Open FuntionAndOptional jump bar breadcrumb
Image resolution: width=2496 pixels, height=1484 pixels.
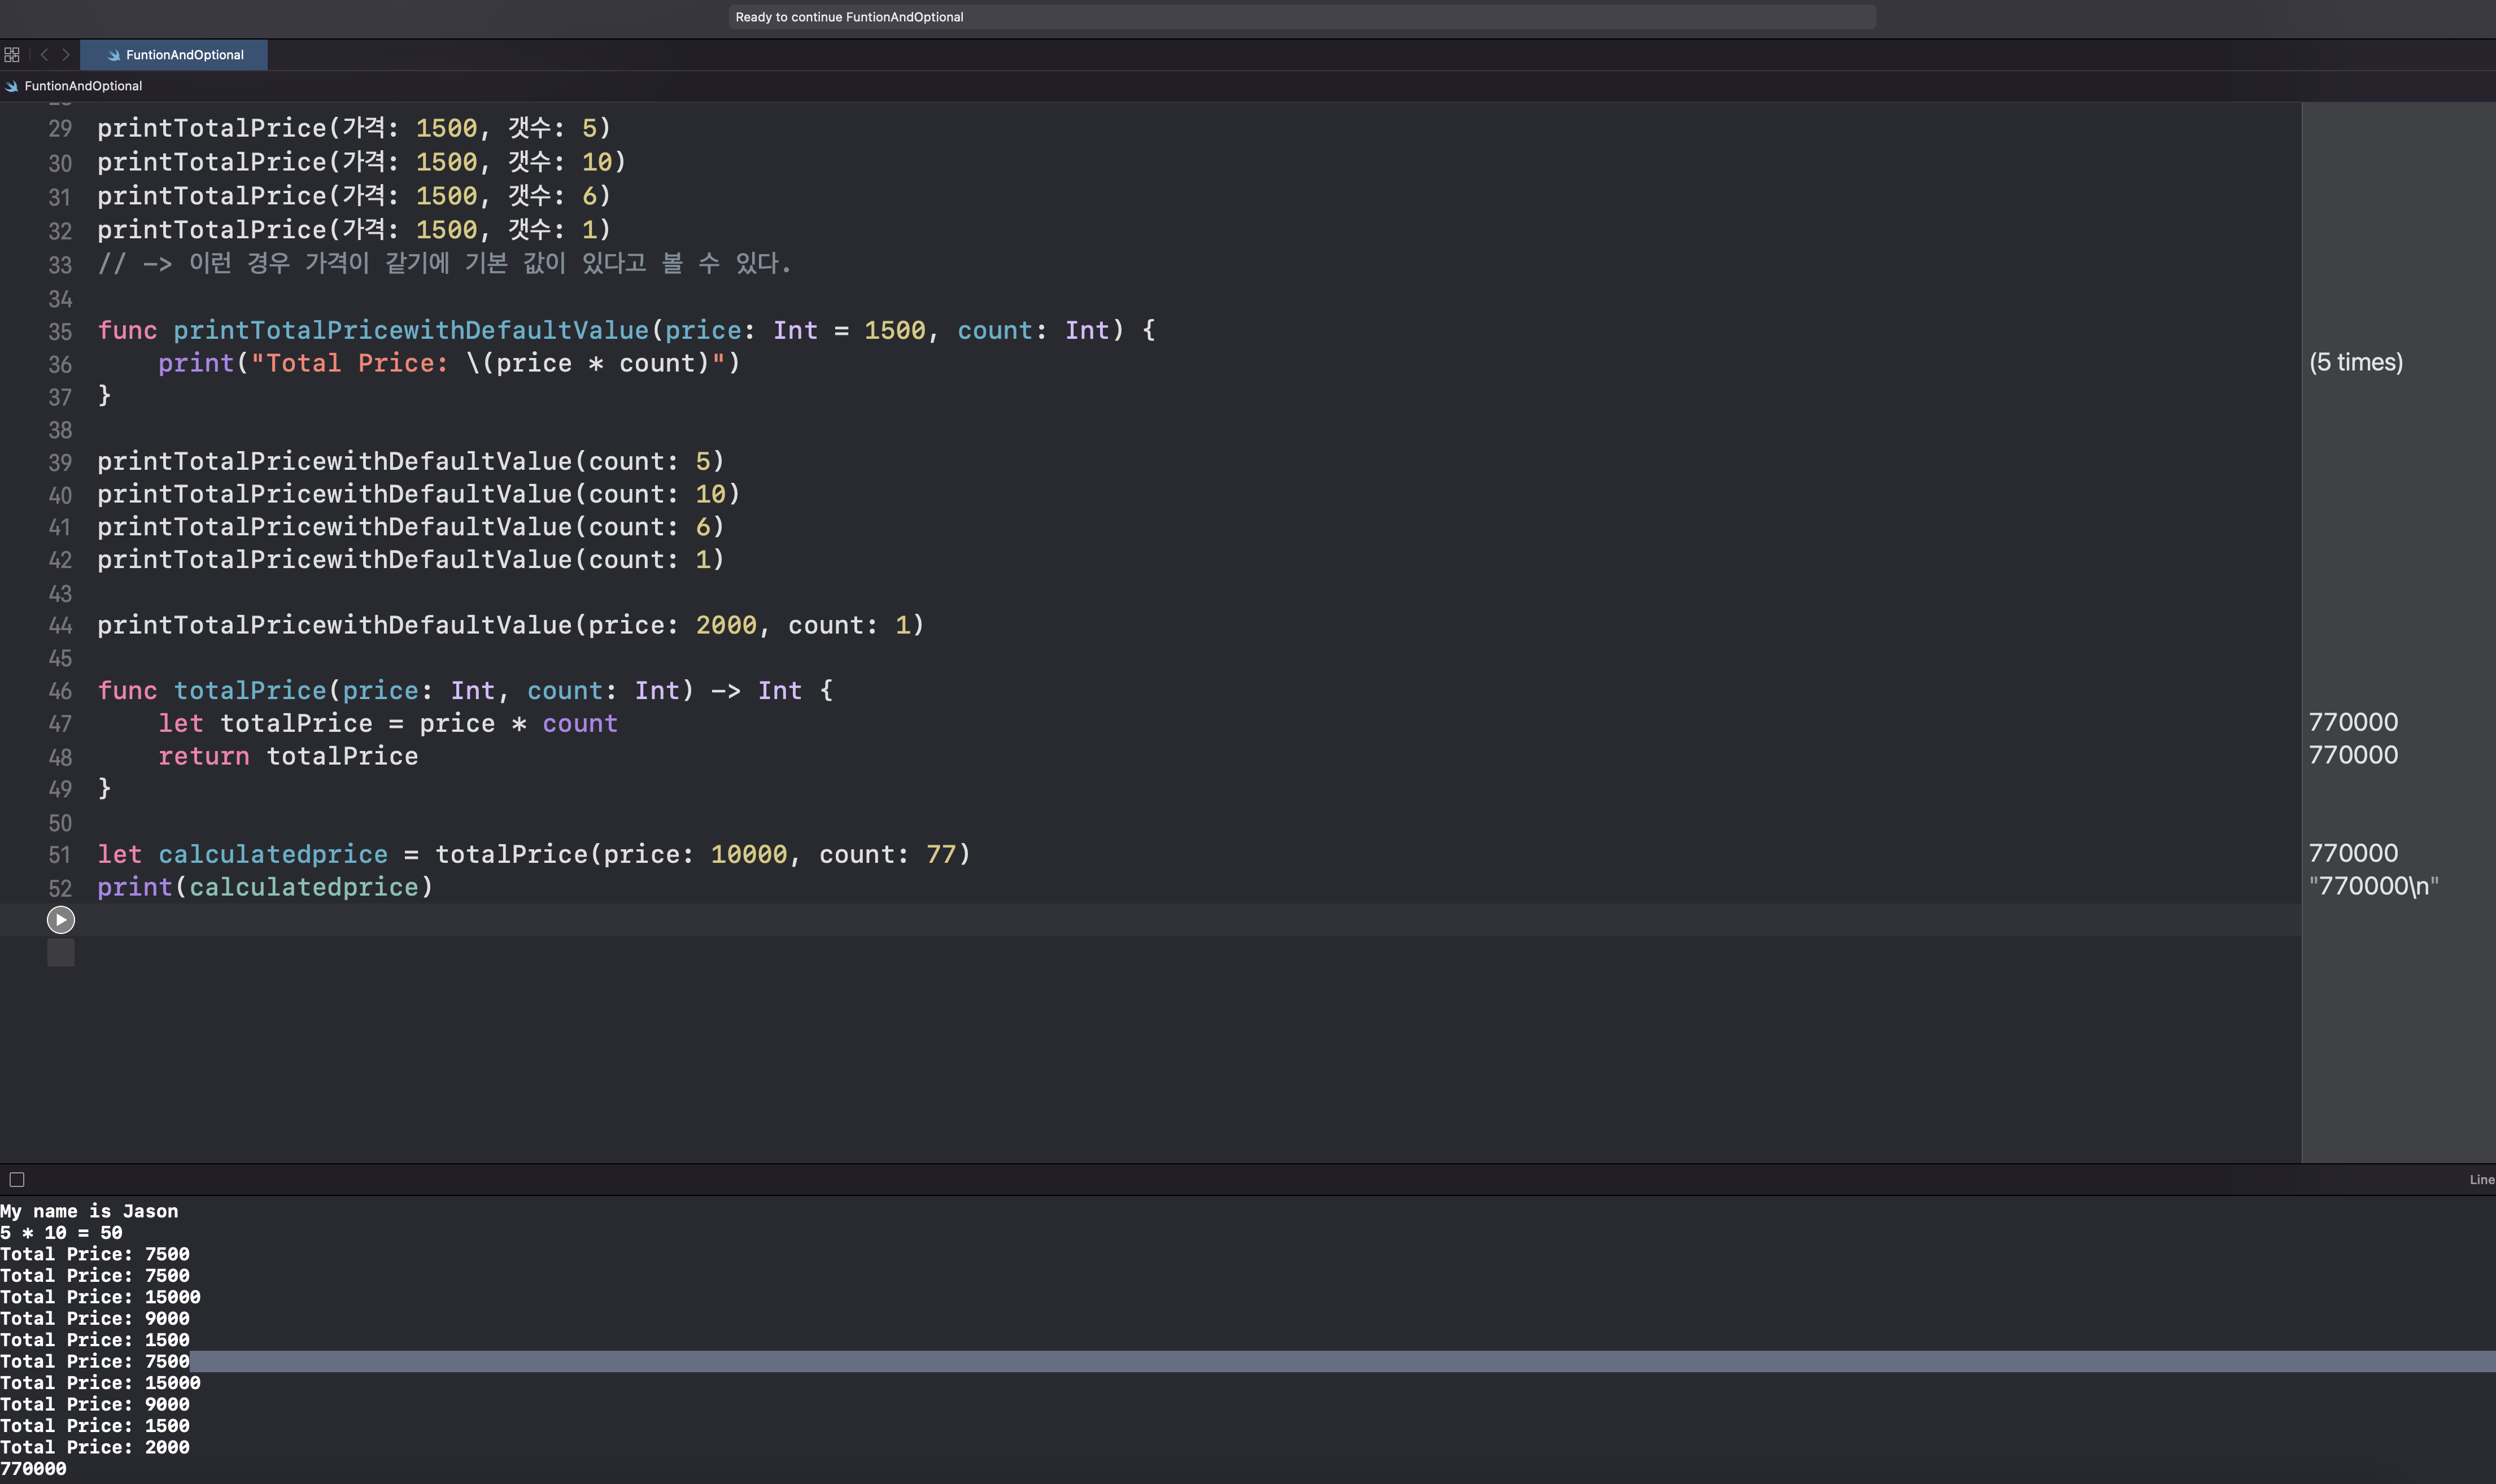pyautogui.click(x=83, y=86)
